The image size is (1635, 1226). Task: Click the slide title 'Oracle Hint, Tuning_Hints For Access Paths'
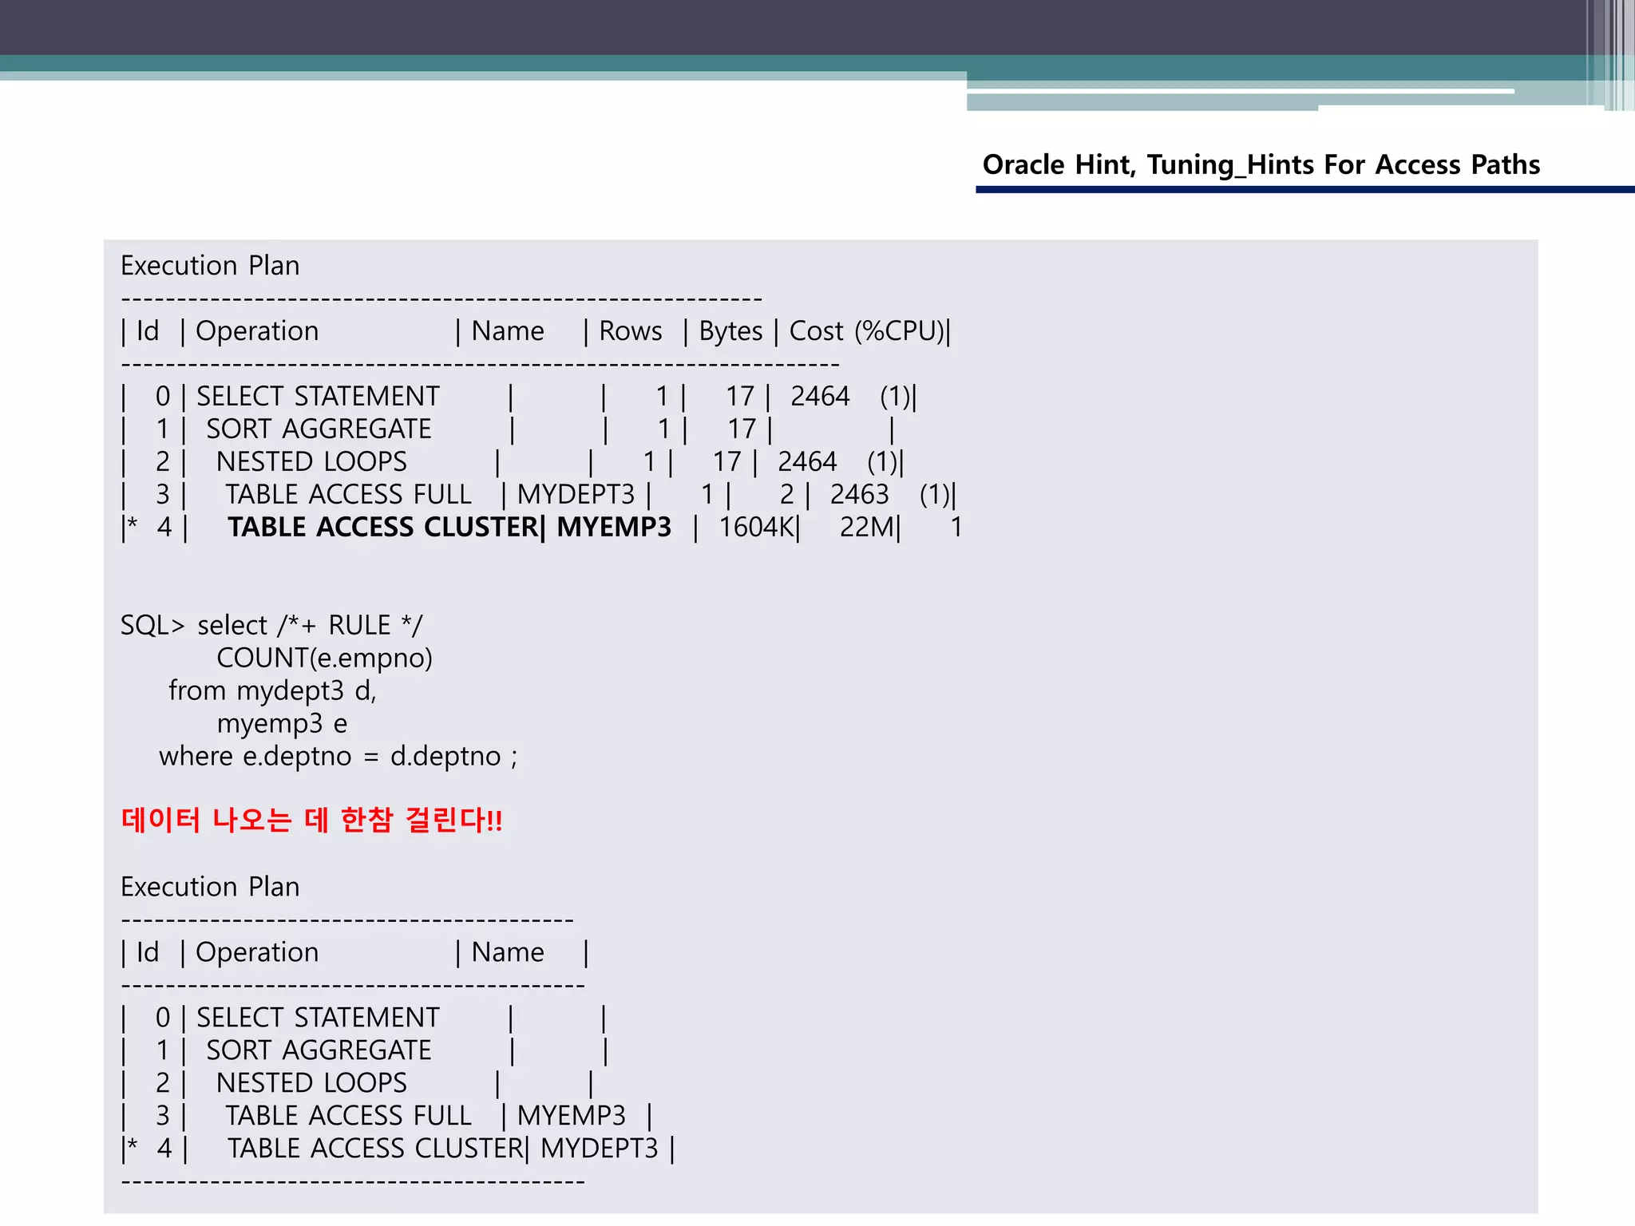(1261, 164)
